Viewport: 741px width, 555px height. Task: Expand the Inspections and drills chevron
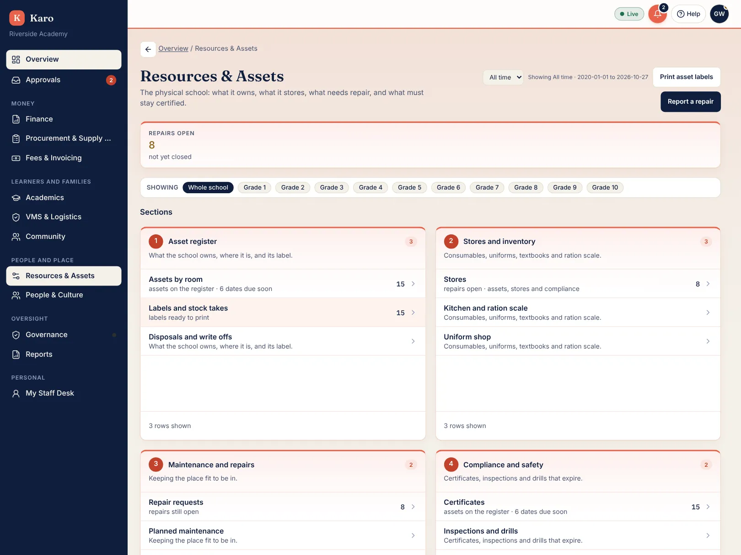[708, 535]
